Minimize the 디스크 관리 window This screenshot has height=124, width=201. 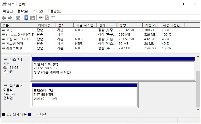(x=170, y=4)
